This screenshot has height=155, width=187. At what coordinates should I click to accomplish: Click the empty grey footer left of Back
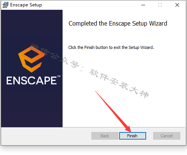coord(46,136)
